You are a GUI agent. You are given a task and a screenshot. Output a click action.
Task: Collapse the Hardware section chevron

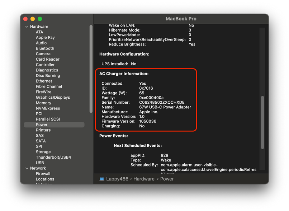click(x=27, y=27)
